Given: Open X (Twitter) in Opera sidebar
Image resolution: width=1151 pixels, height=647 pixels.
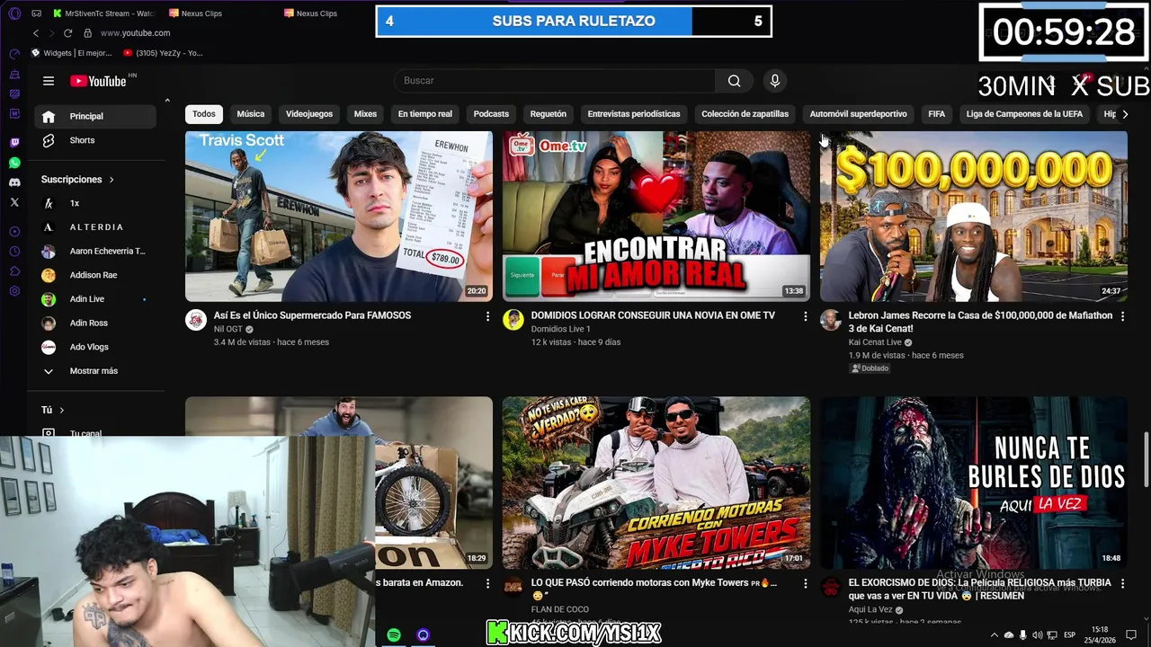Looking at the screenshot, I should (14, 202).
